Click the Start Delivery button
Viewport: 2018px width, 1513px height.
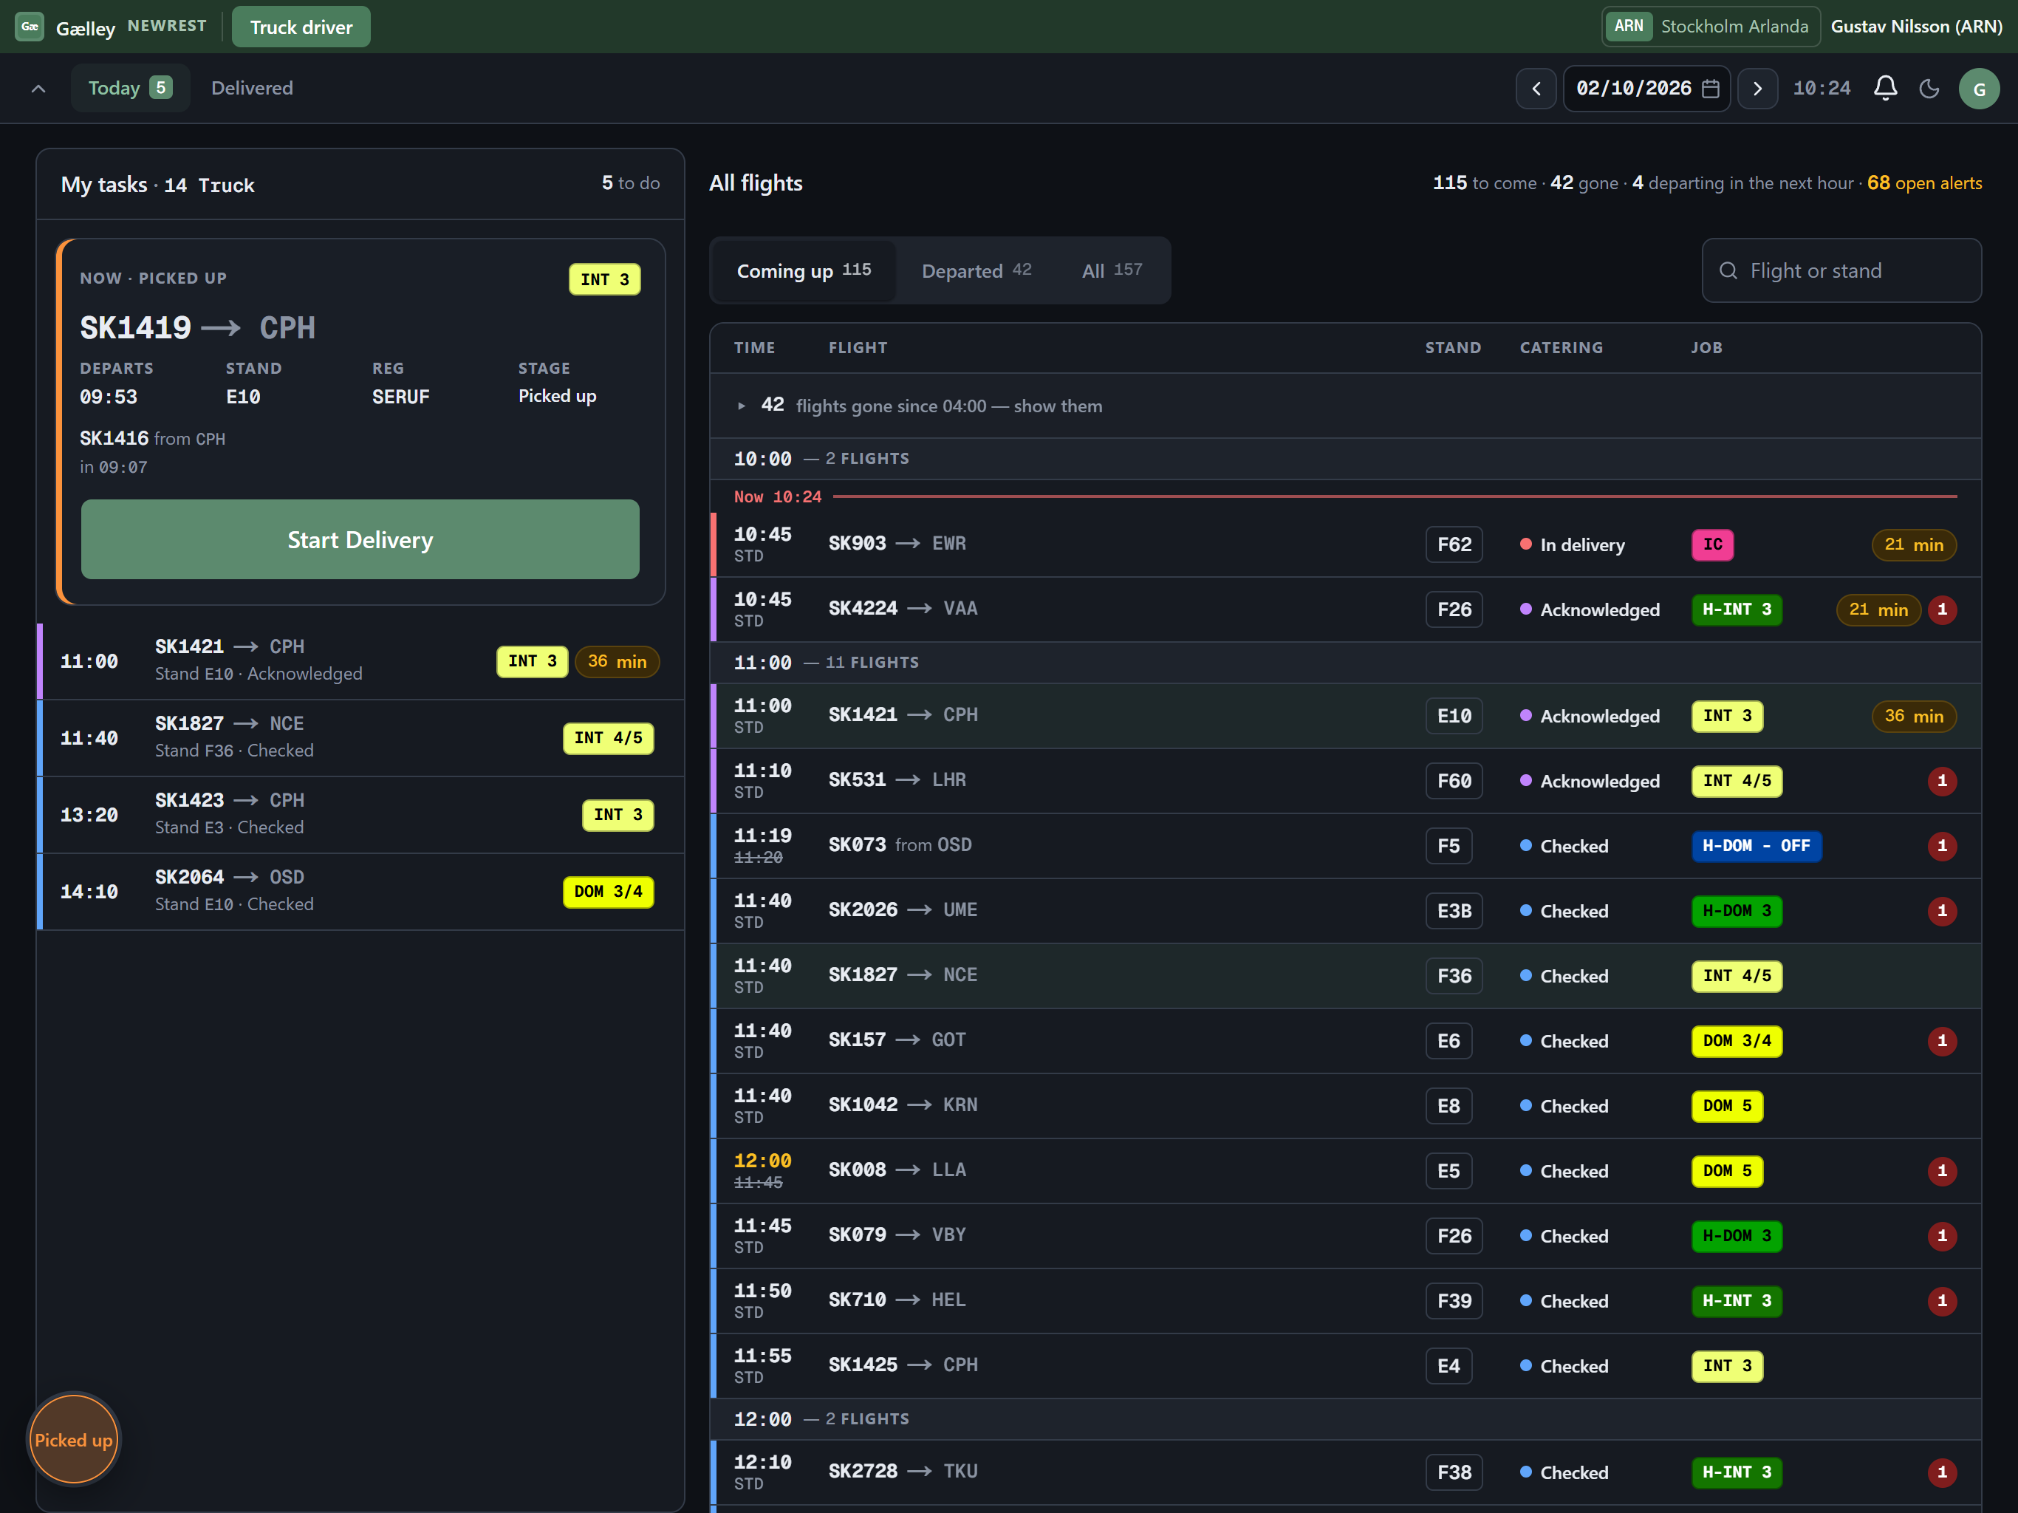pyautogui.click(x=360, y=539)
